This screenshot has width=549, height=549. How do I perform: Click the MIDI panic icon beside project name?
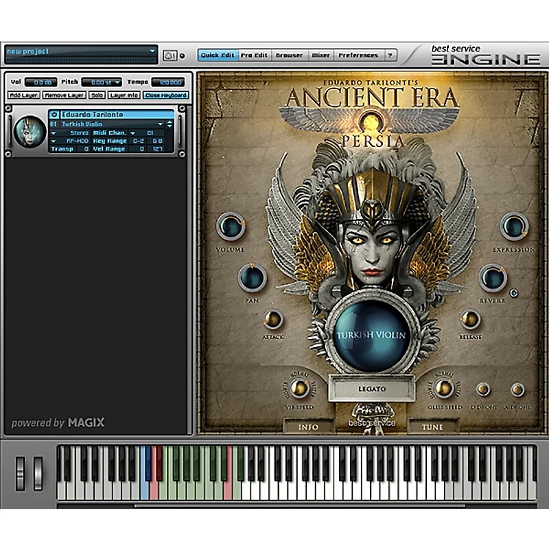(x=170, y=55)
